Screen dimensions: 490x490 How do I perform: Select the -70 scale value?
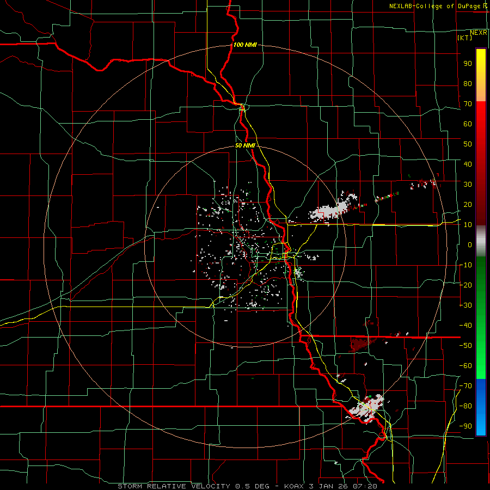click(465, 386)
